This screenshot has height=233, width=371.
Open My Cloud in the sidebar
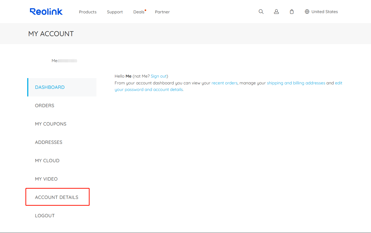tap(47, 161)
